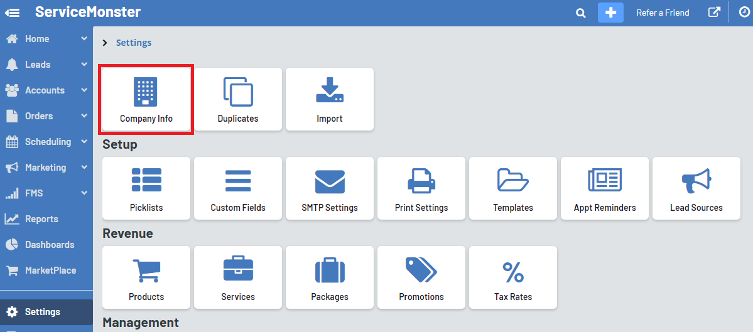Image resolution: width=753 pixels, height=332 pixels.
Task: Open Lead Sources megaphone tile
Action: [696, 188]
